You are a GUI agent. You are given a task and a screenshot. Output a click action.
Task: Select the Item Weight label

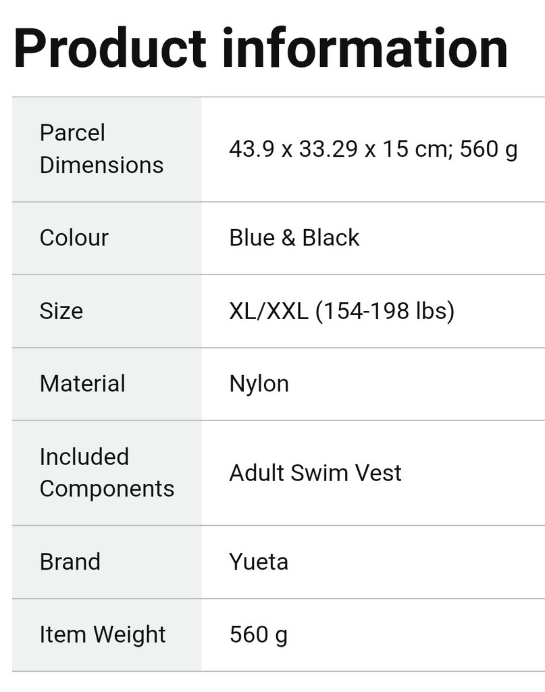[x=103, y=635]
